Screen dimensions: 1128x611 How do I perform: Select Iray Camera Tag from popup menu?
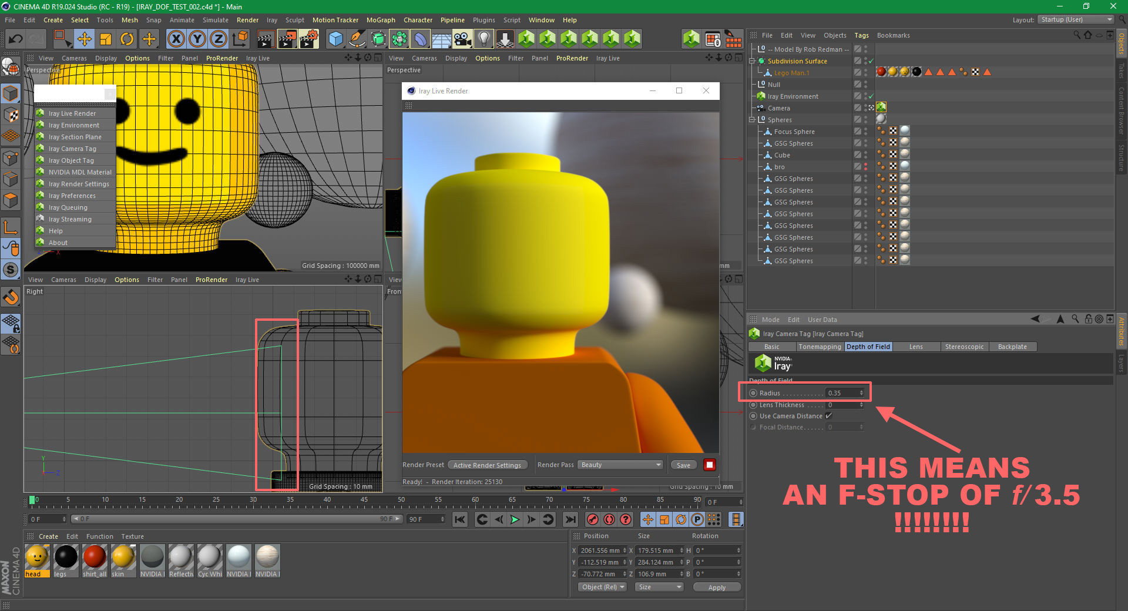72,149
